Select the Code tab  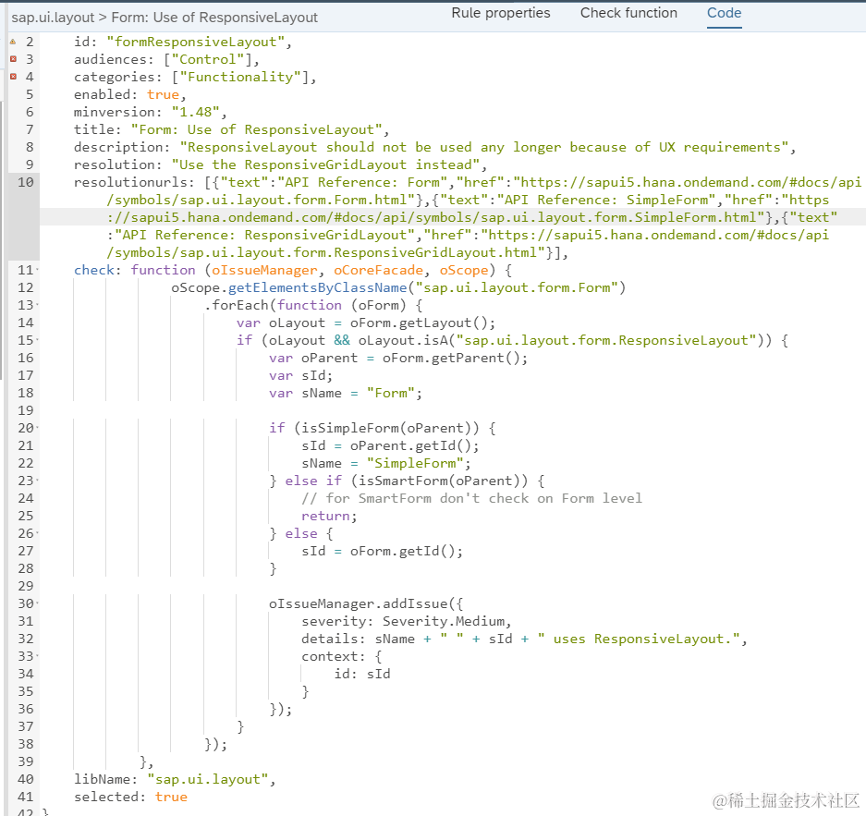724,13
